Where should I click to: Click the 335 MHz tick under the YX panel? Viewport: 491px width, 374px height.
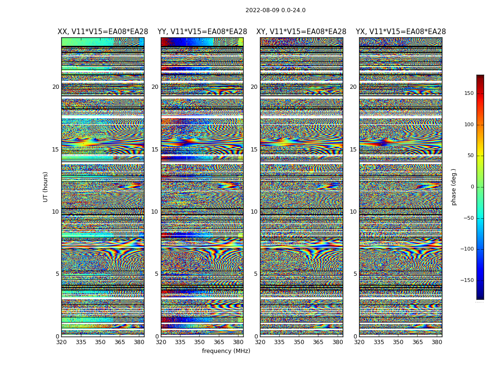tap(379, 342)
